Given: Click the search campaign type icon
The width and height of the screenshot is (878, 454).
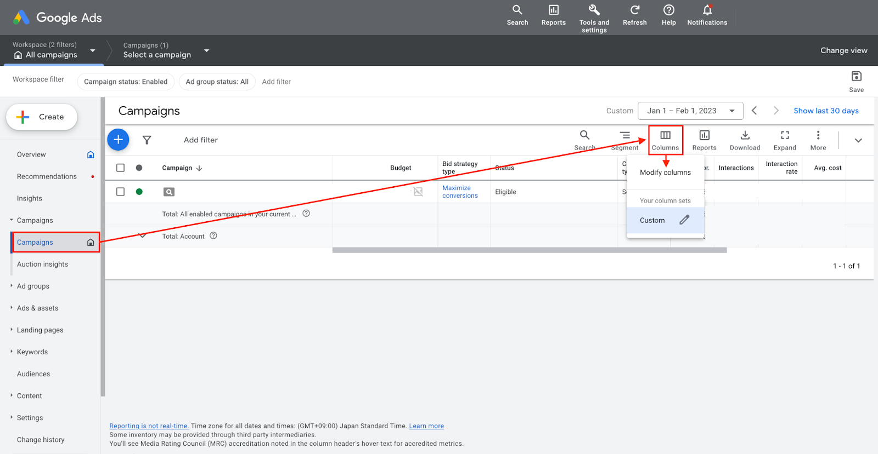Looking at the screenshot, I should 169,192.
